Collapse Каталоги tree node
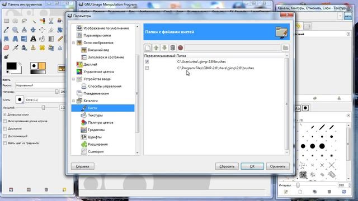Image resolution: width=358 pixels, height=201 pixels. (x=73, y=100)
